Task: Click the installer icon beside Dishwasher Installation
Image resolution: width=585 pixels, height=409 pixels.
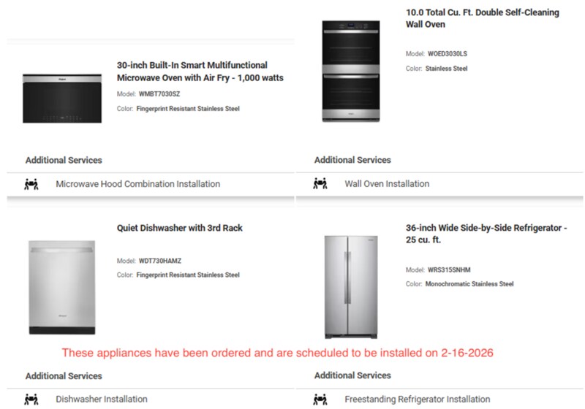Action: [x=31, y=399]
